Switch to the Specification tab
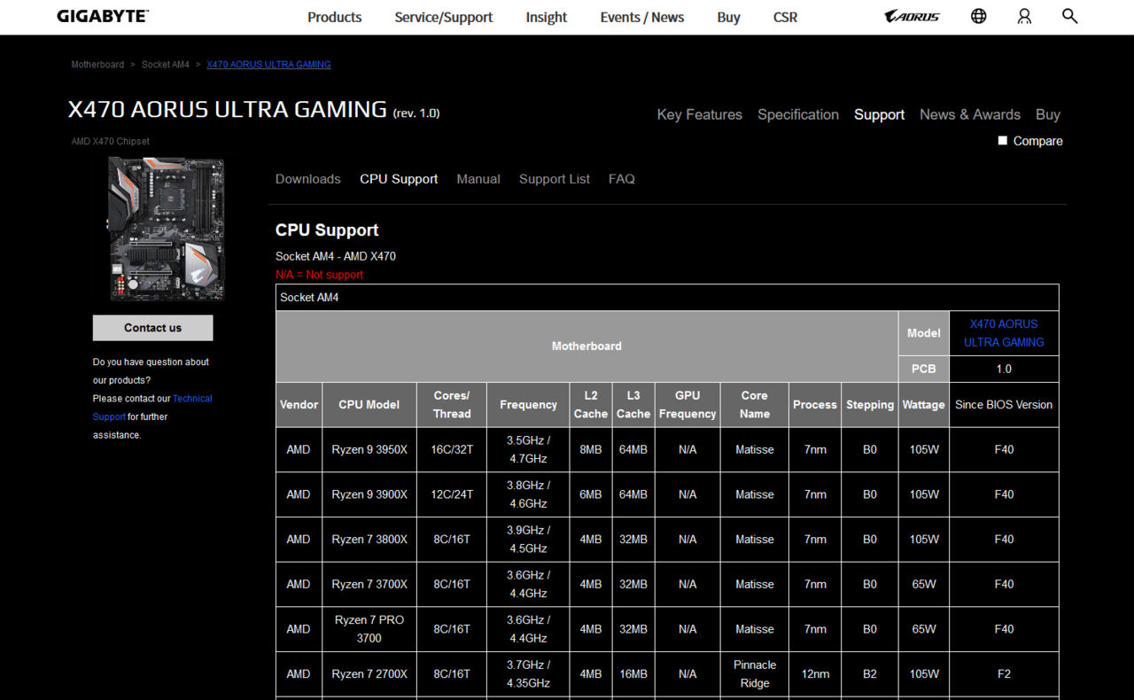 click(x=798, y=114)
